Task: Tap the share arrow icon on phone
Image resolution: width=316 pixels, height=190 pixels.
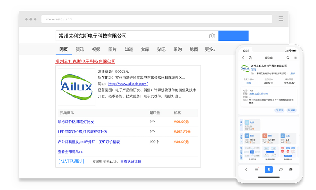Action: coord(281,169)
